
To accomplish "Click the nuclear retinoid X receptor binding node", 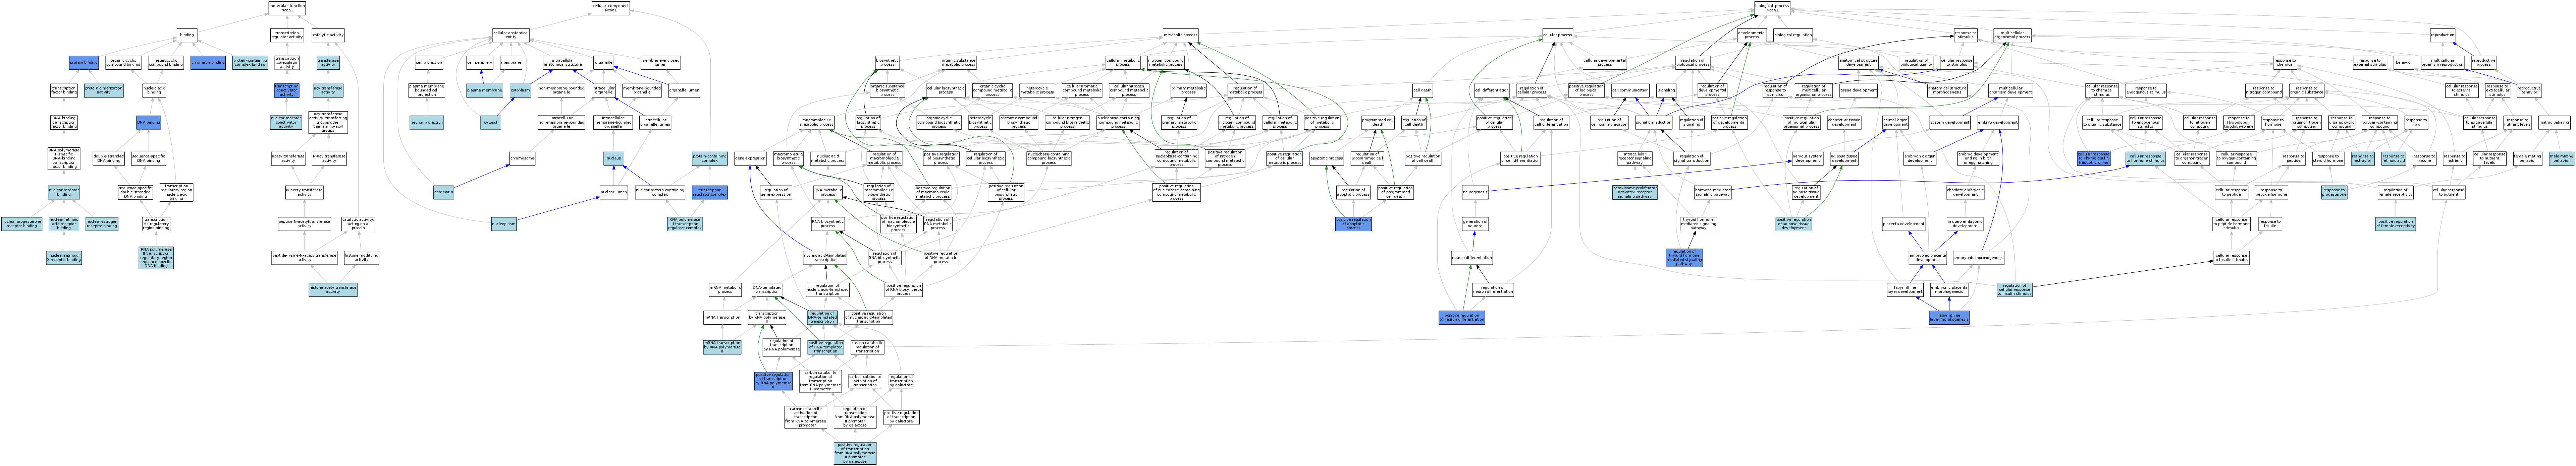I will click(64, 257).
